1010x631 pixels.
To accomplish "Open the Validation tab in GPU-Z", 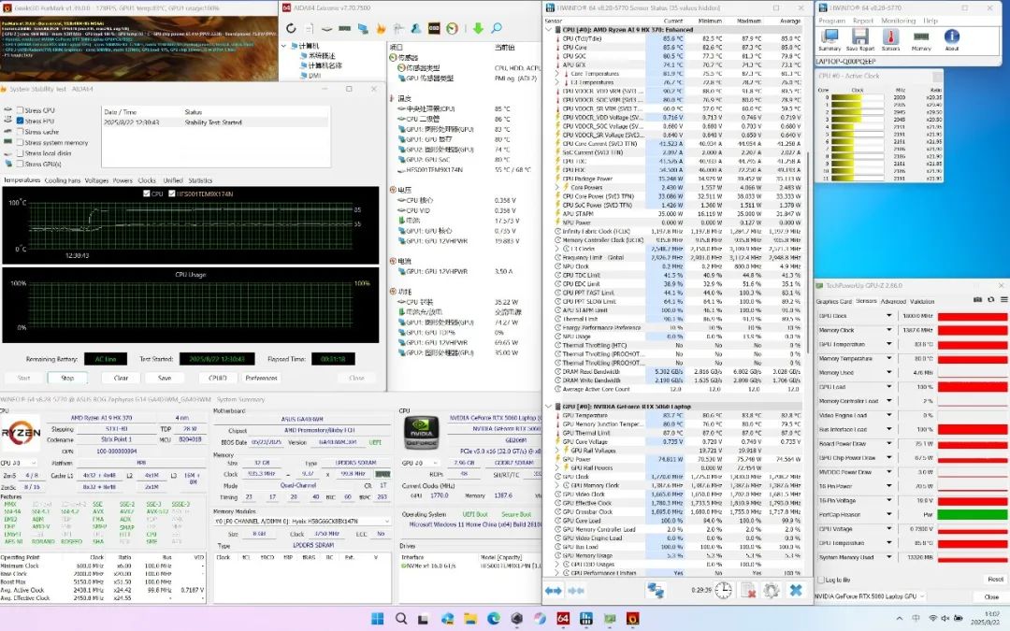I will pyautogui.click(x=922, y=301).
